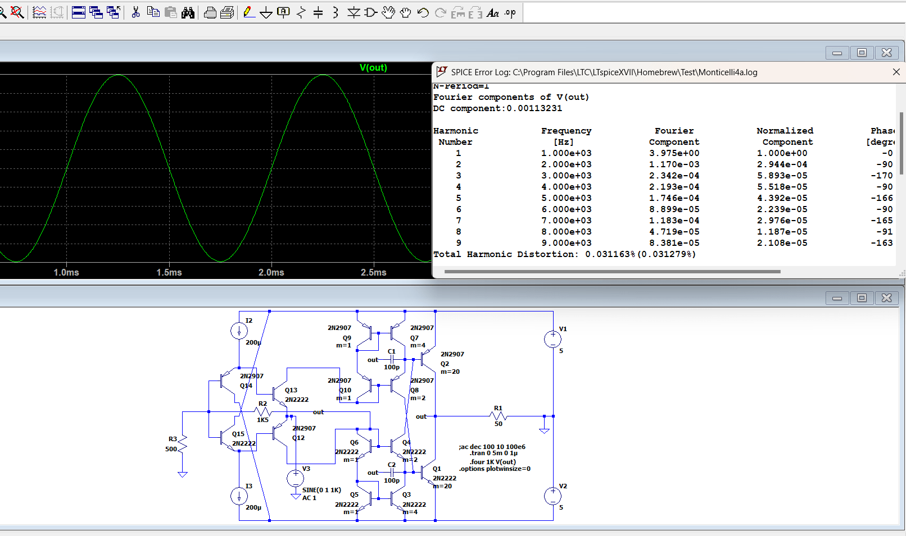Click the C2 100p capacitor
The height and width of the screenshot is (536, 906).
click(x=392, y=473)
